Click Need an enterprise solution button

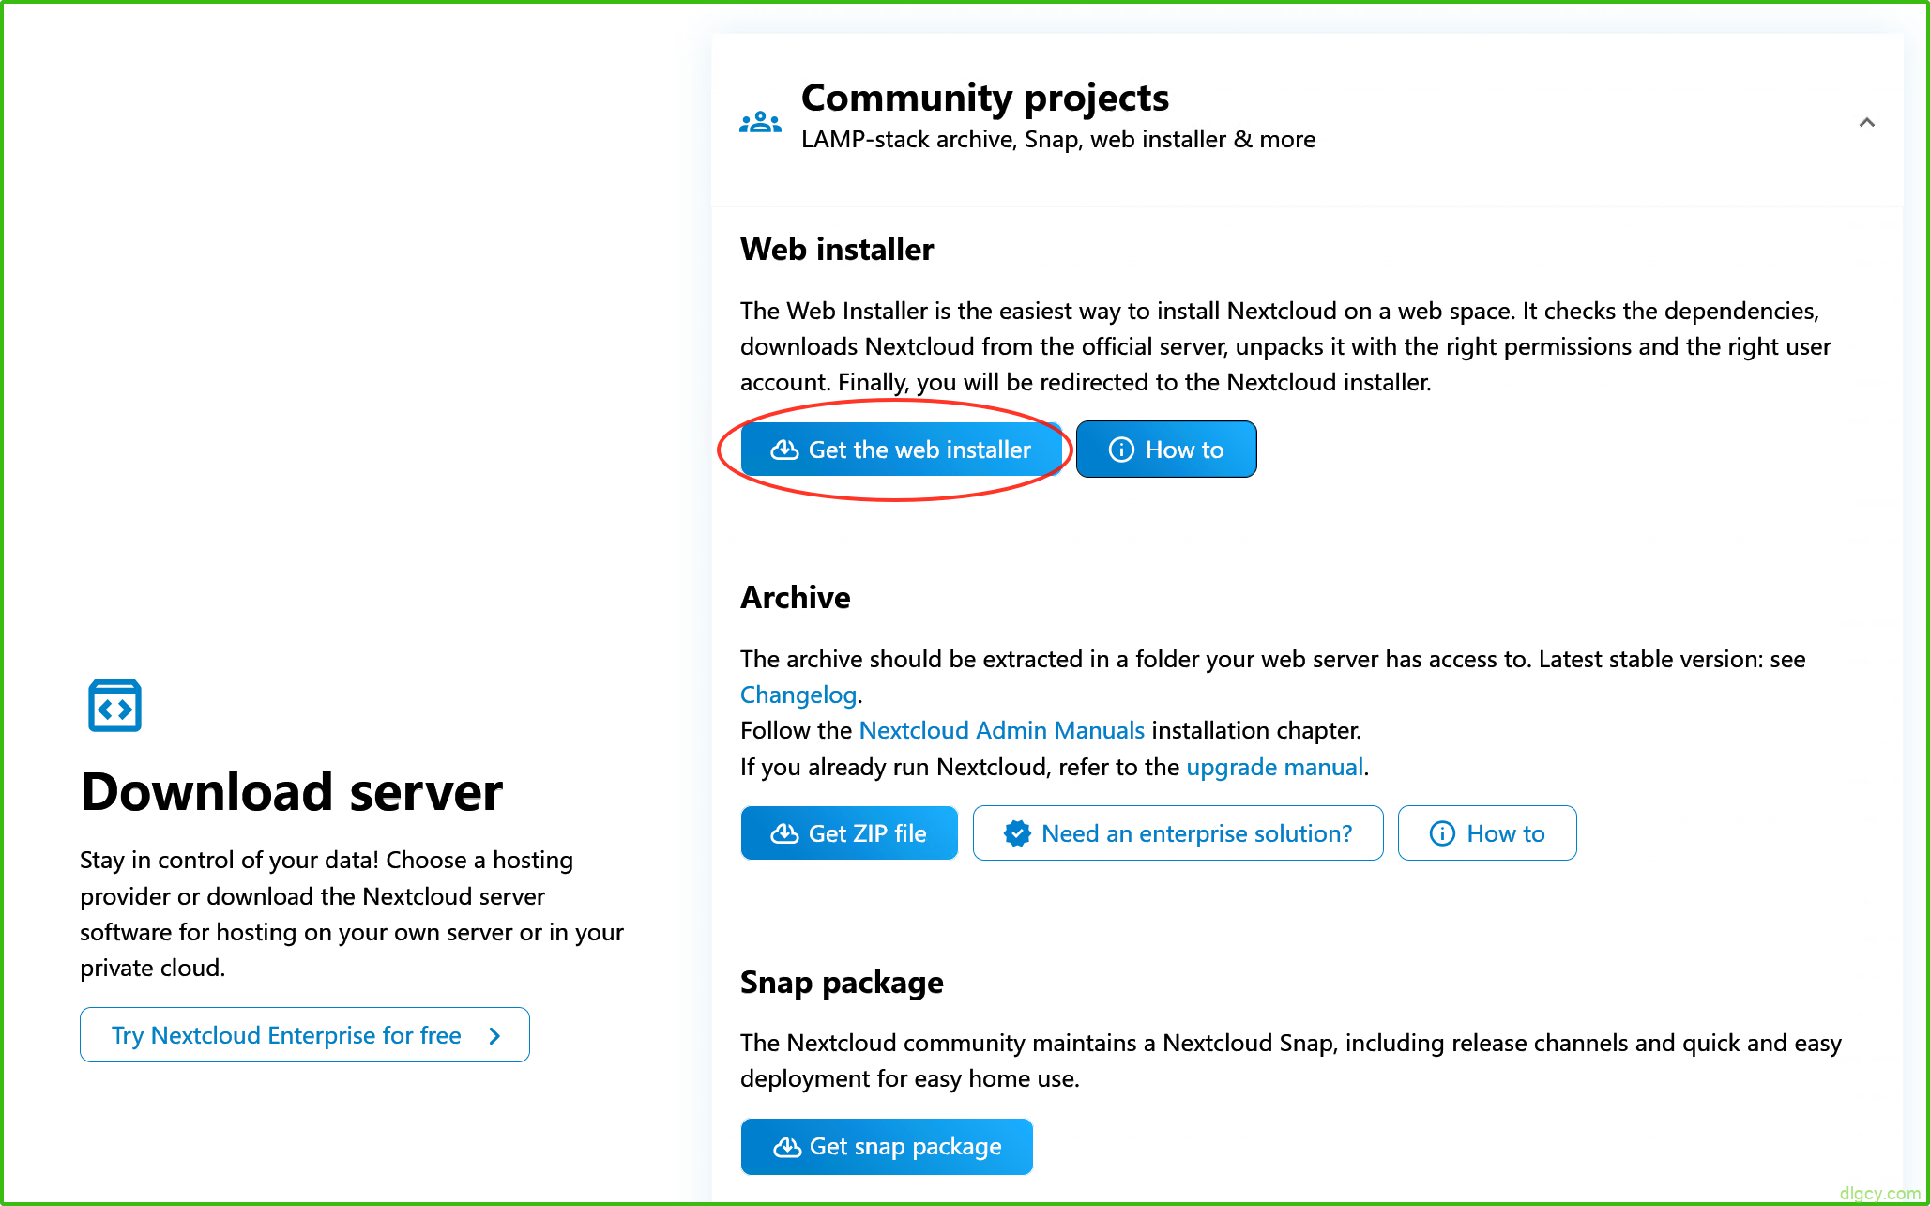tap(1178, 833)
